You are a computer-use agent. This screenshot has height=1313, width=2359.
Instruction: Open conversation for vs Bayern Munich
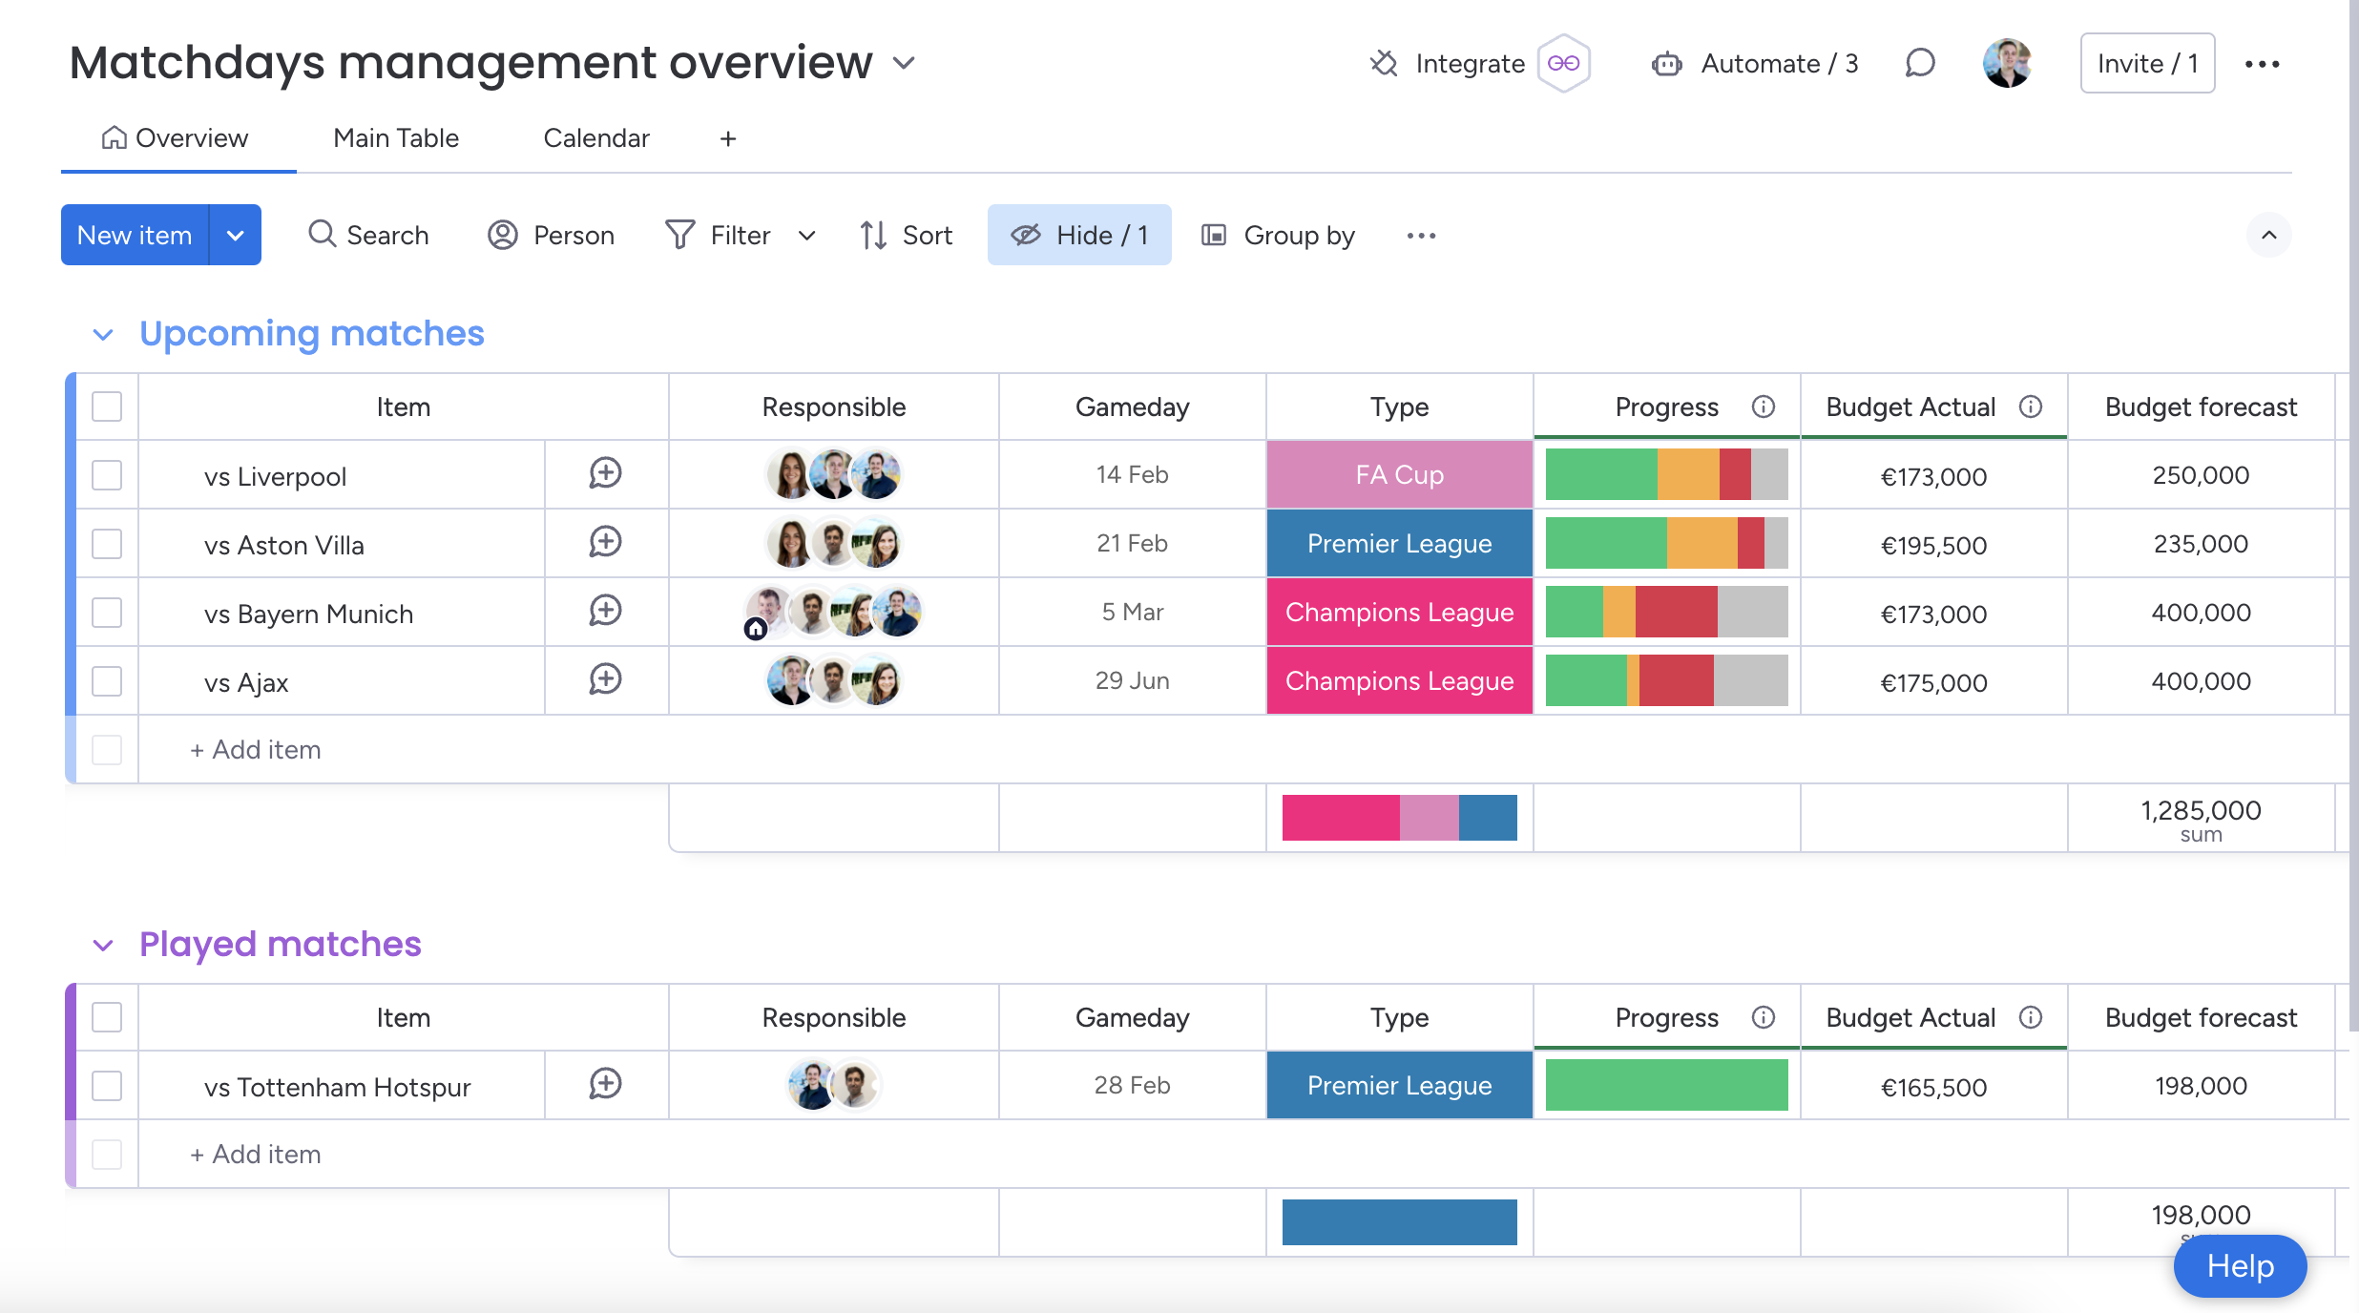point(606,611)
